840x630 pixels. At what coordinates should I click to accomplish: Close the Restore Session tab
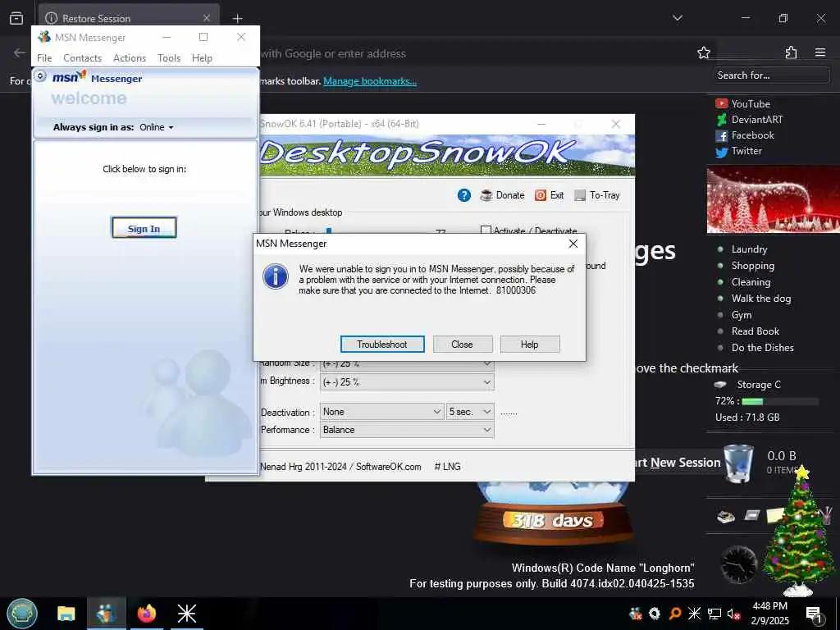pyautogui.click(x=206, y=18)
